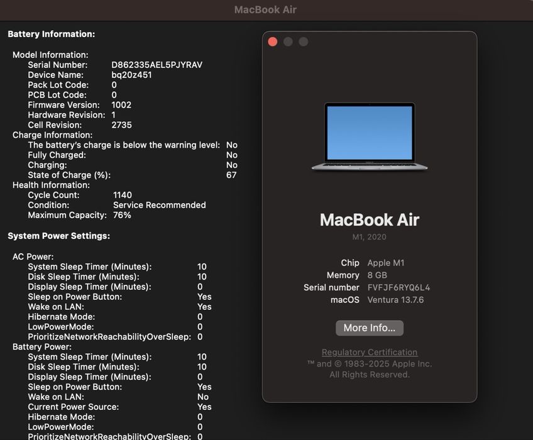Screen dimensions: 533x440
Task: Select the macOS version Ventura 13.7.6
Action: [x=395, y=300]
